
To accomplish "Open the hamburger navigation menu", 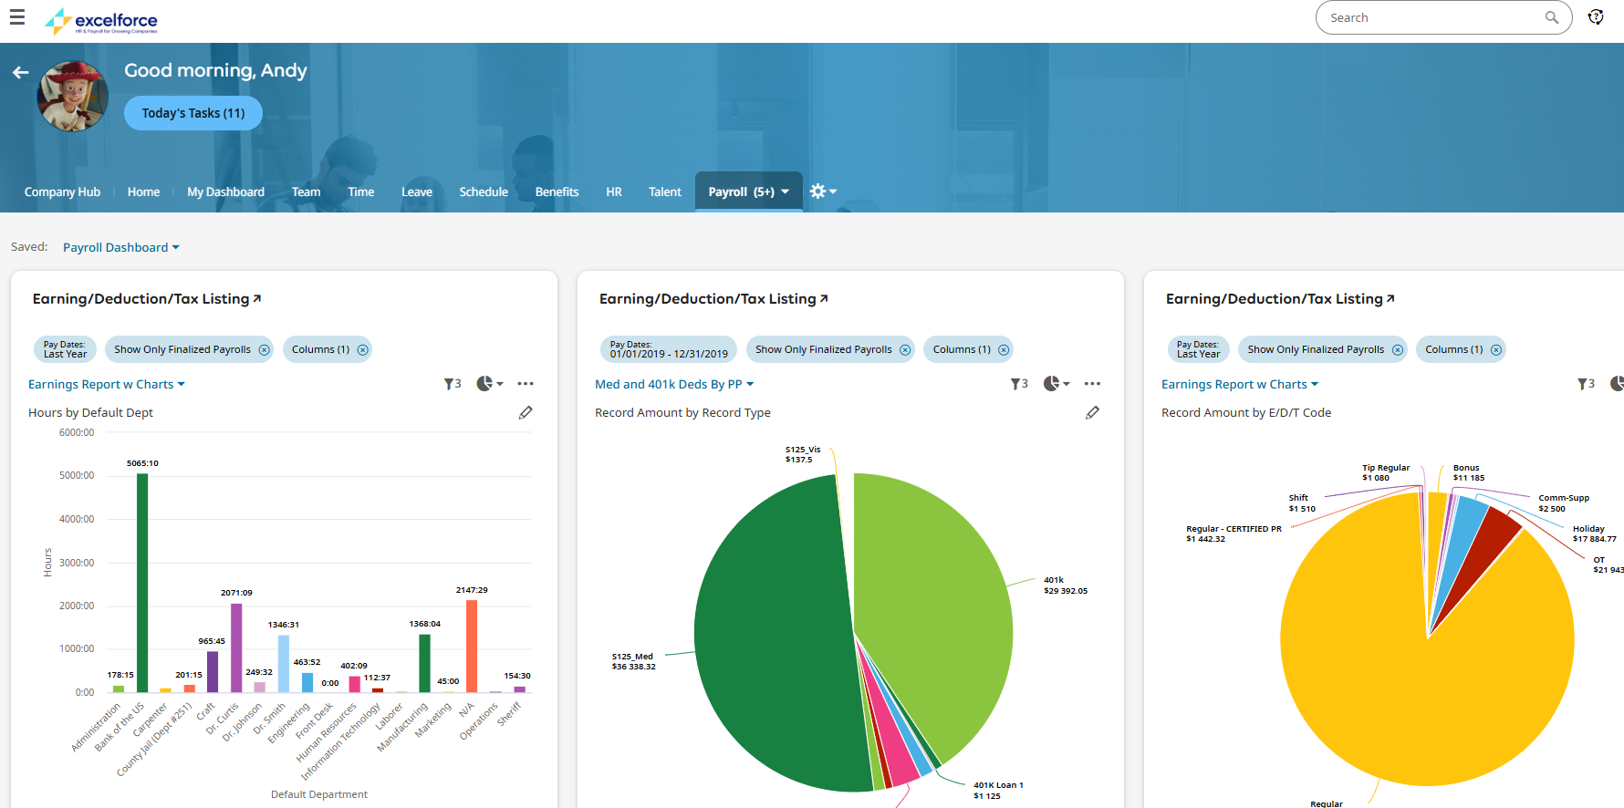I will [17, 17].
